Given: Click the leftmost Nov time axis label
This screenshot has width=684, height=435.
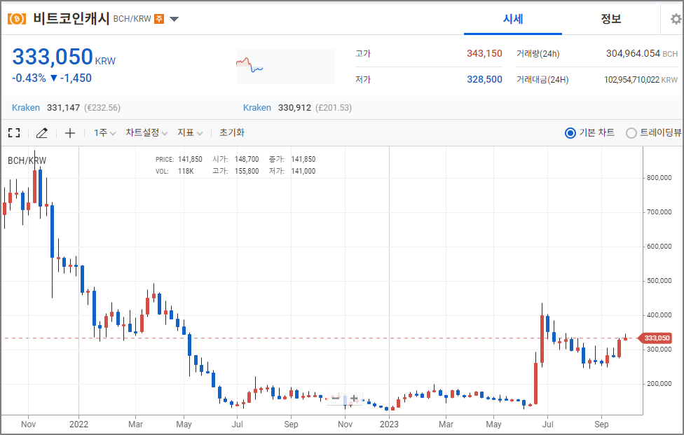Looking at the screenshot, I should (28, 424).
